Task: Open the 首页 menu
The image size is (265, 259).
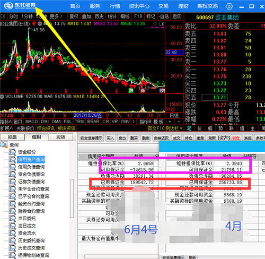Action: [75, 6]
